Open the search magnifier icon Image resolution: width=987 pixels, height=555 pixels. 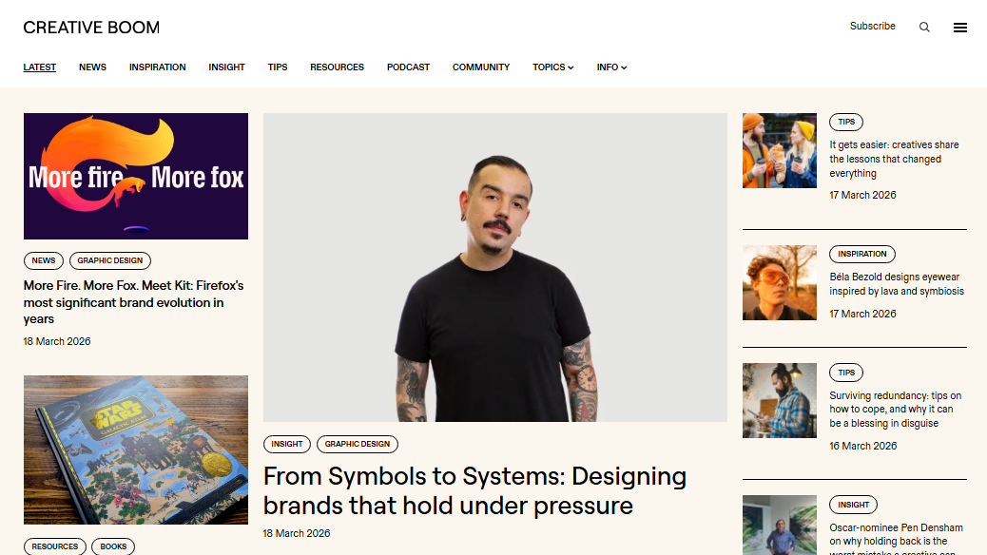[x=924, y=27]
